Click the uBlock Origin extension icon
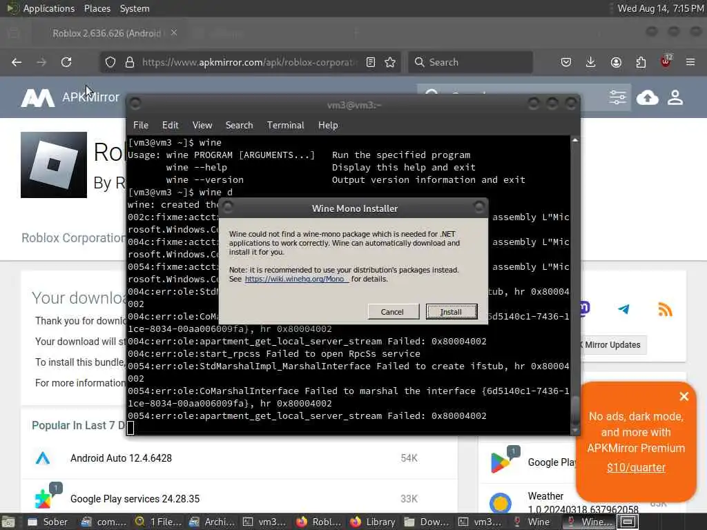This screenshot has height=530, width=707. click(666, 61)
